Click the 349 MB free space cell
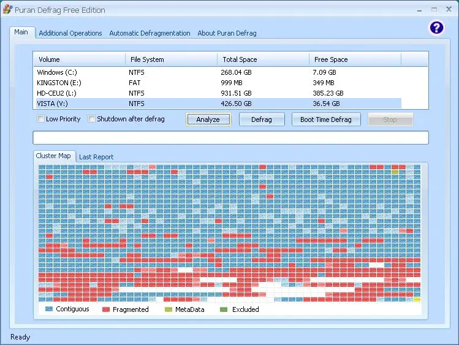Image resolution: width=459 pixels, height=345 pixels. [x=324, y=83]
